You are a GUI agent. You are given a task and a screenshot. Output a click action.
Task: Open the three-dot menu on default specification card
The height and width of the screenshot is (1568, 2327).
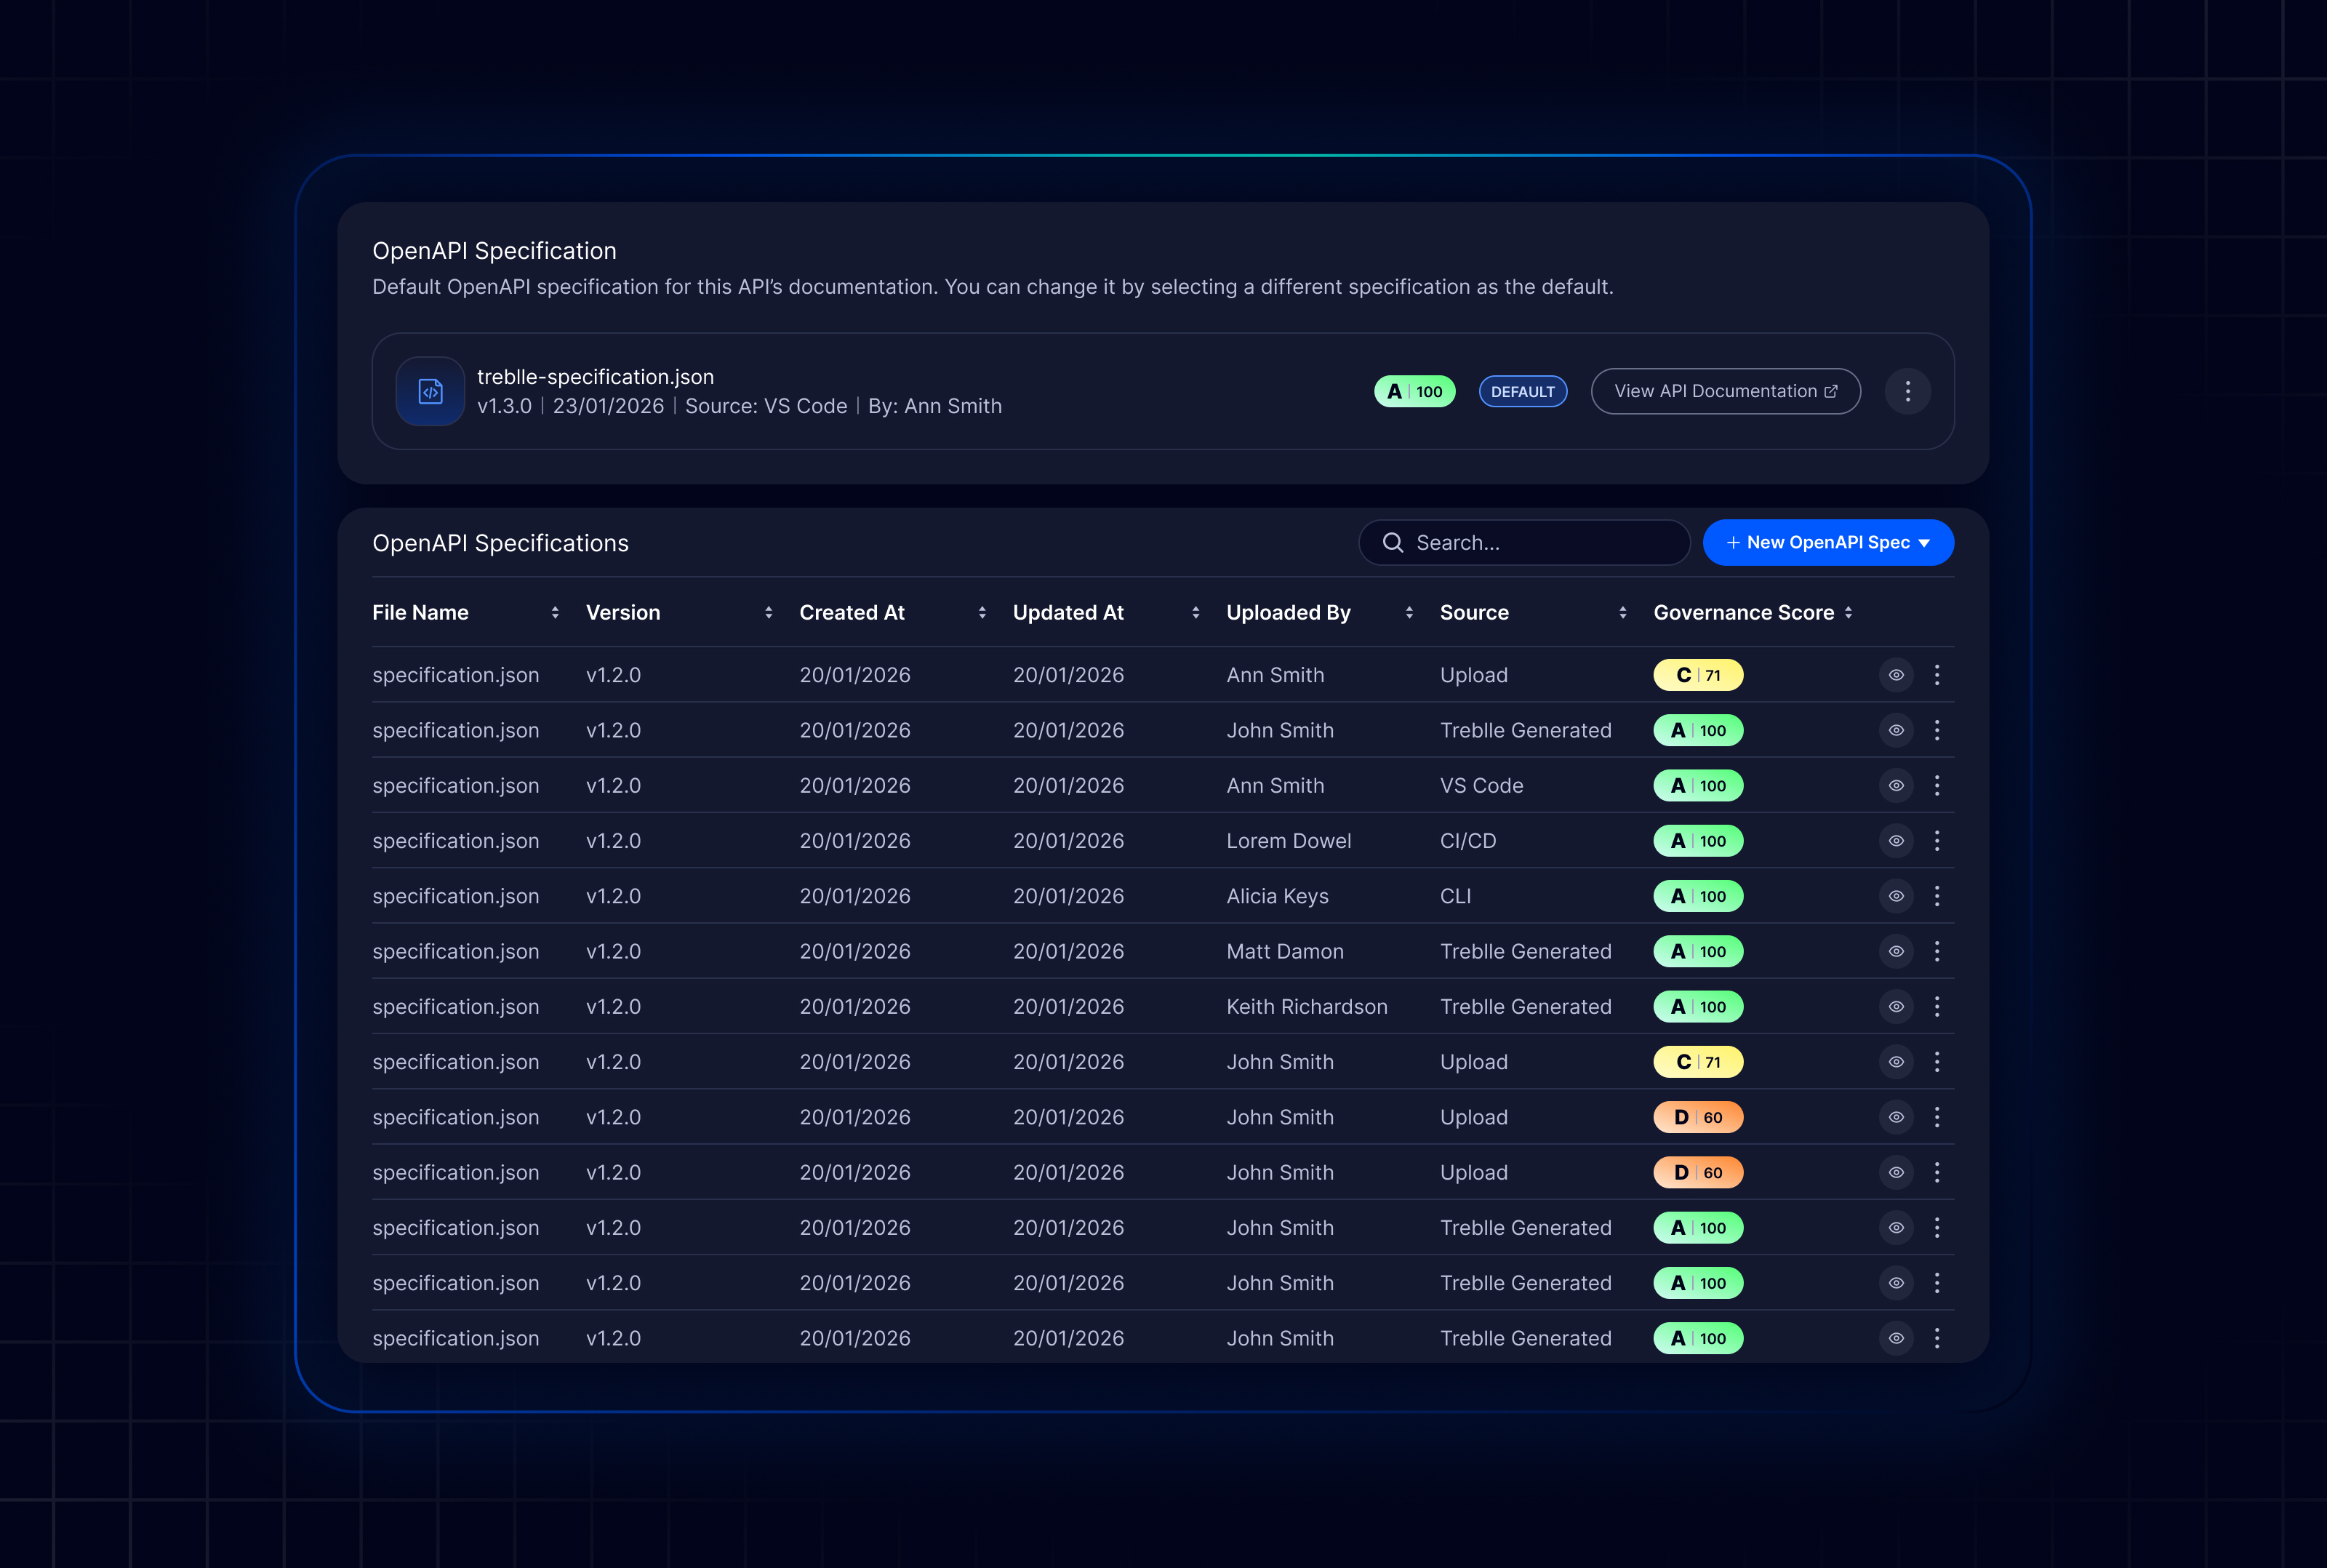(1907, 391)
